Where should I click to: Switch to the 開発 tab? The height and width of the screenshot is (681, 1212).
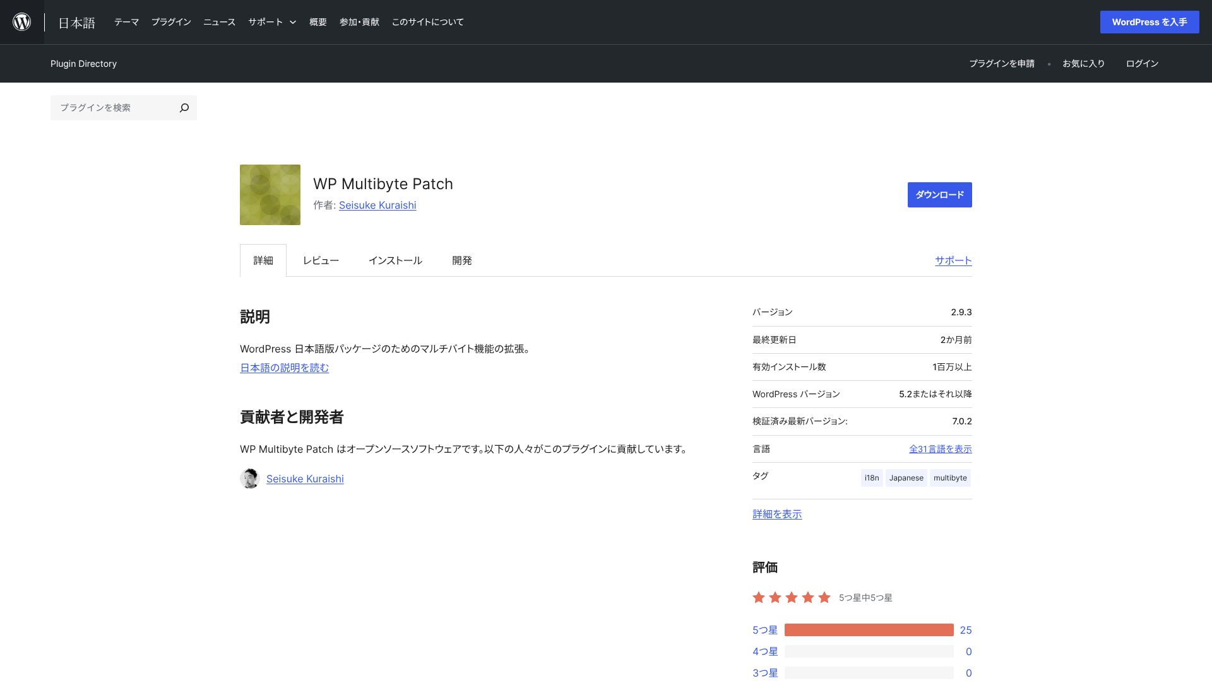tap(462, 260)
